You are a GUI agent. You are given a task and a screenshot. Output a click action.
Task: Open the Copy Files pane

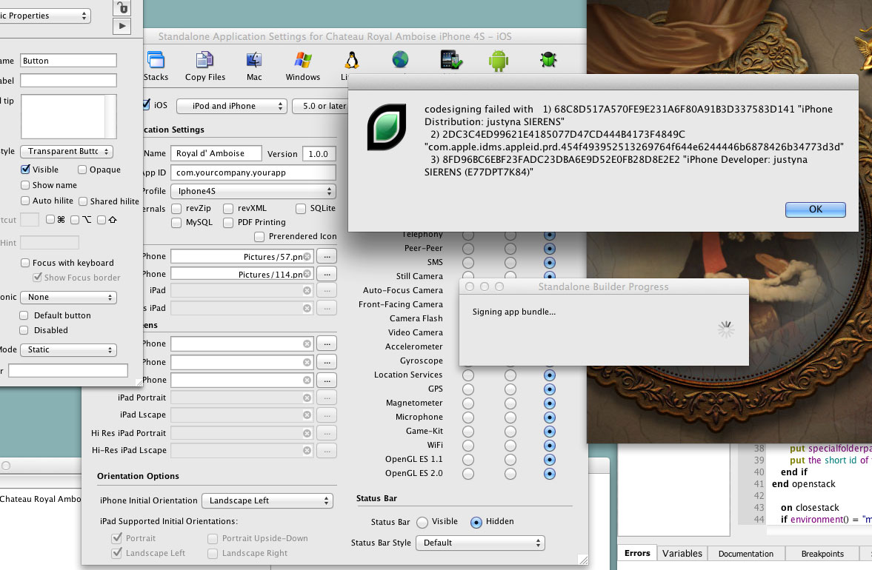(x=205, y=65)
